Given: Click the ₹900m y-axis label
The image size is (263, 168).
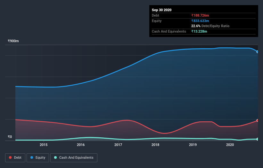Looking at the screenshot, I should click(x=13, y=41).
